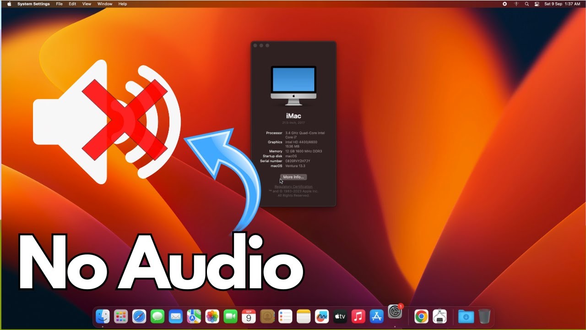Viewport: 586px width, 330px height.
Task: Open Downloads folder in the Dock
Action: (466, 316)
